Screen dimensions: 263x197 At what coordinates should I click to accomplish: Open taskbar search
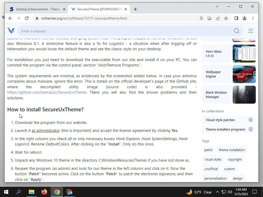(18, 192)
